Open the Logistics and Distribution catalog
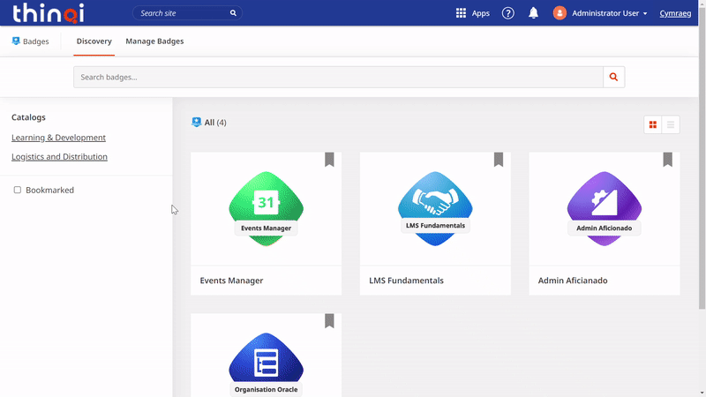The width and height of the screenshot is (706, 397). coord(59,157)
